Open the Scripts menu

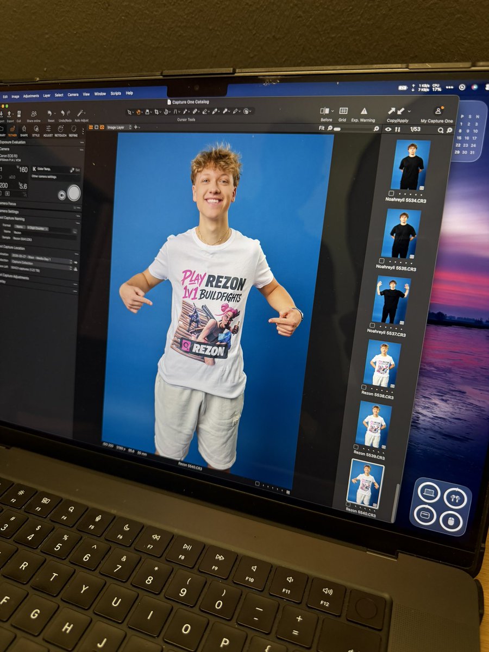[x=116, y=93]
